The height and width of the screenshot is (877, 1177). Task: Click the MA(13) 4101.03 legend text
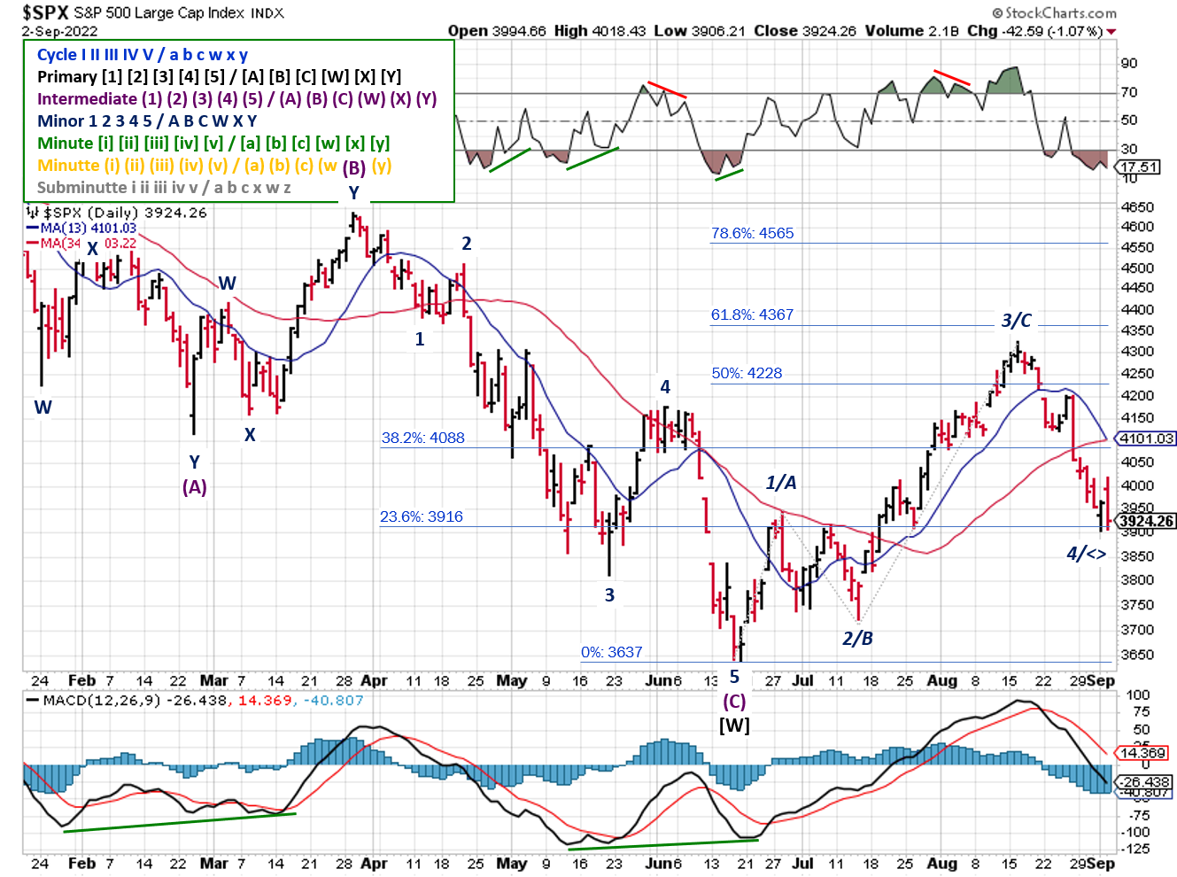tap(89, 229)
